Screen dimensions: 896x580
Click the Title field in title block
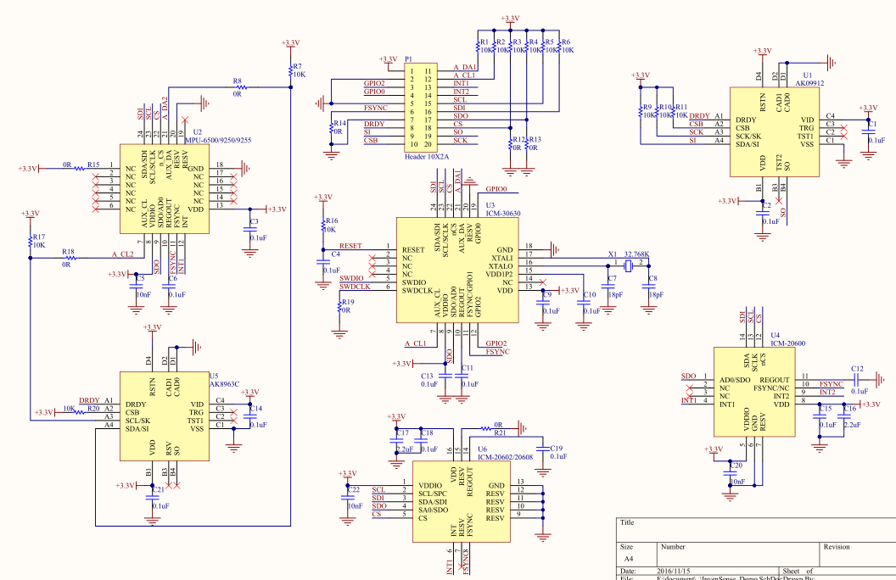click(x=627, y=522)
